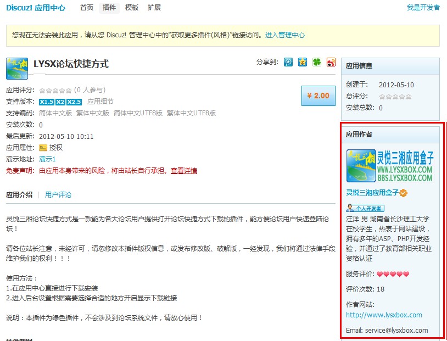The height and width of the screenshot is (341, 447).
Task: Click the 总评分 stars in 应用信息
Action: 395,97
